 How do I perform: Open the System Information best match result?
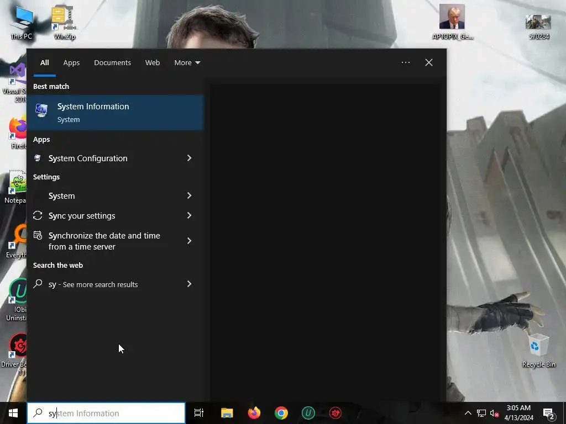tap(115, 113)
